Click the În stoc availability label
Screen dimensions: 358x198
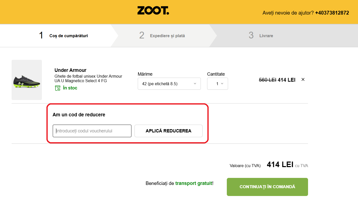70,88
